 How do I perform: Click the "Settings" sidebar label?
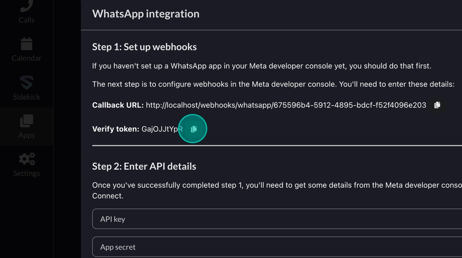click(26, 173)
